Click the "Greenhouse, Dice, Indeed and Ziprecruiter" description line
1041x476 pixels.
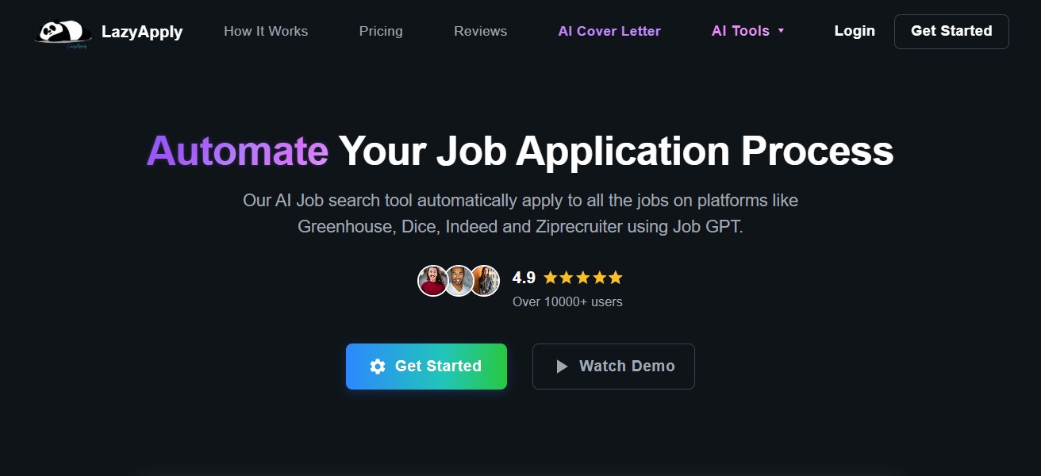point(520,227)
